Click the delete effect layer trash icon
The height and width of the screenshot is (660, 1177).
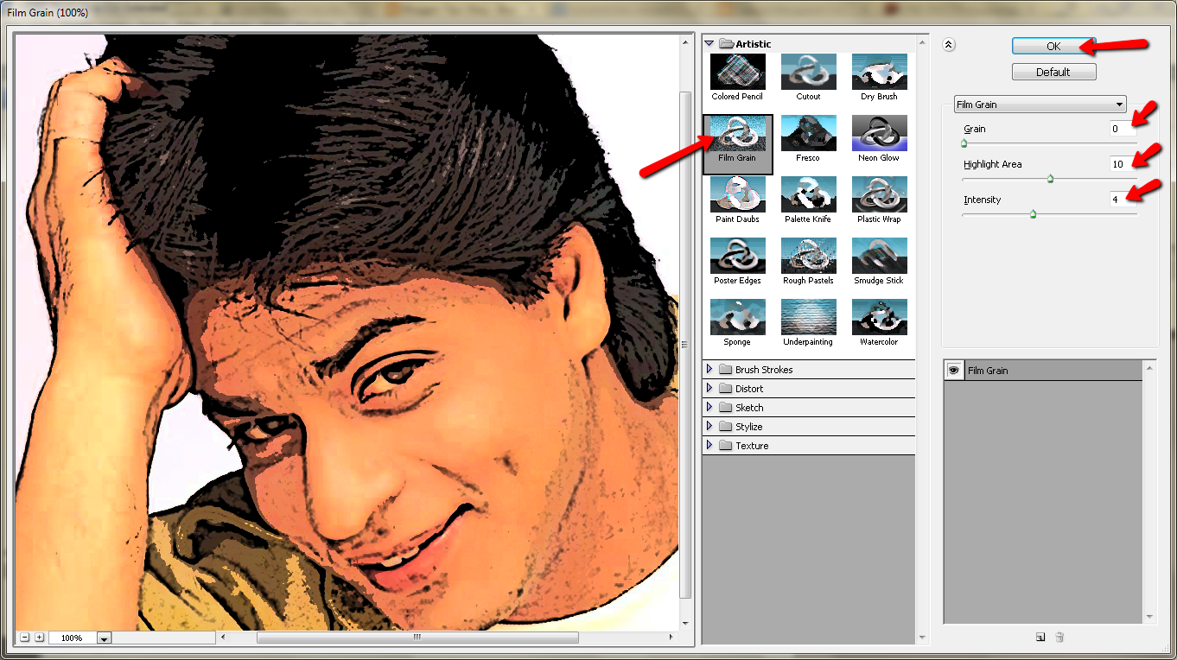(1059, 638)
